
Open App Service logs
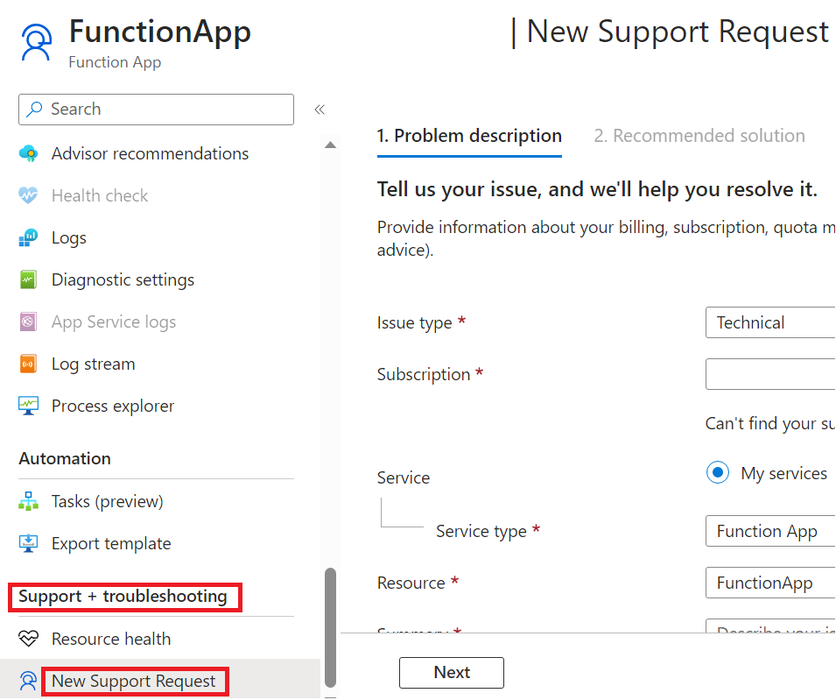(x=114, y=322)
